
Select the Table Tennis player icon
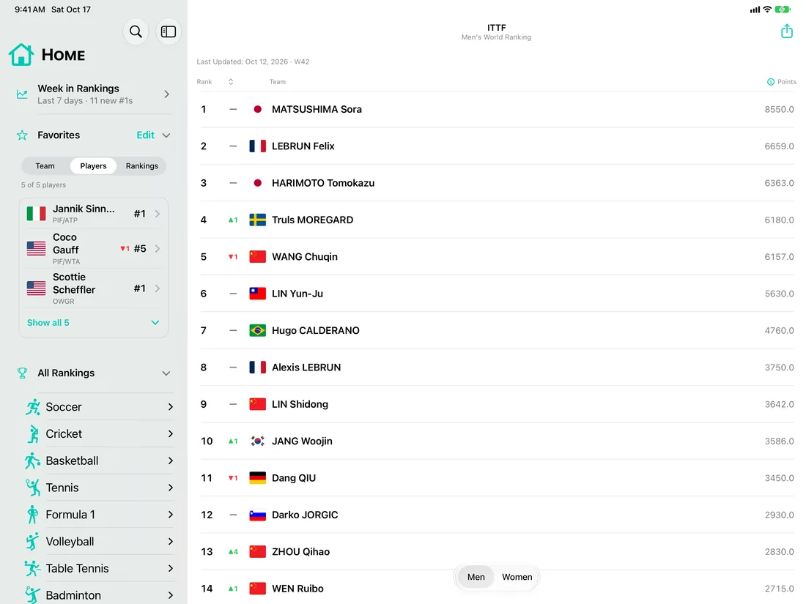tap(32, 569)
